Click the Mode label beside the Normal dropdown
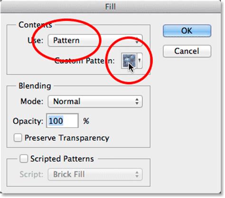 [x=32, y=101]
